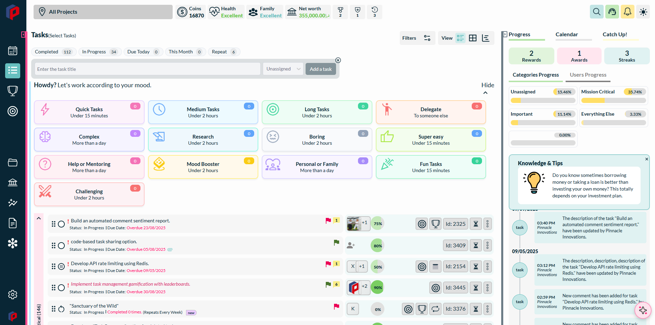Click the Enter the task title field

point(148,69)
